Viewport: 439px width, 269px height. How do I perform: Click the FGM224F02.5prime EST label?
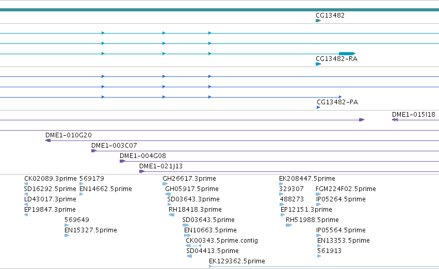pos(346,189)
